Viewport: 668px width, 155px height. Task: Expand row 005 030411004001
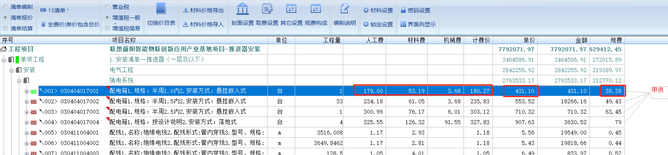pyautogui.click(x=26, y=133)
